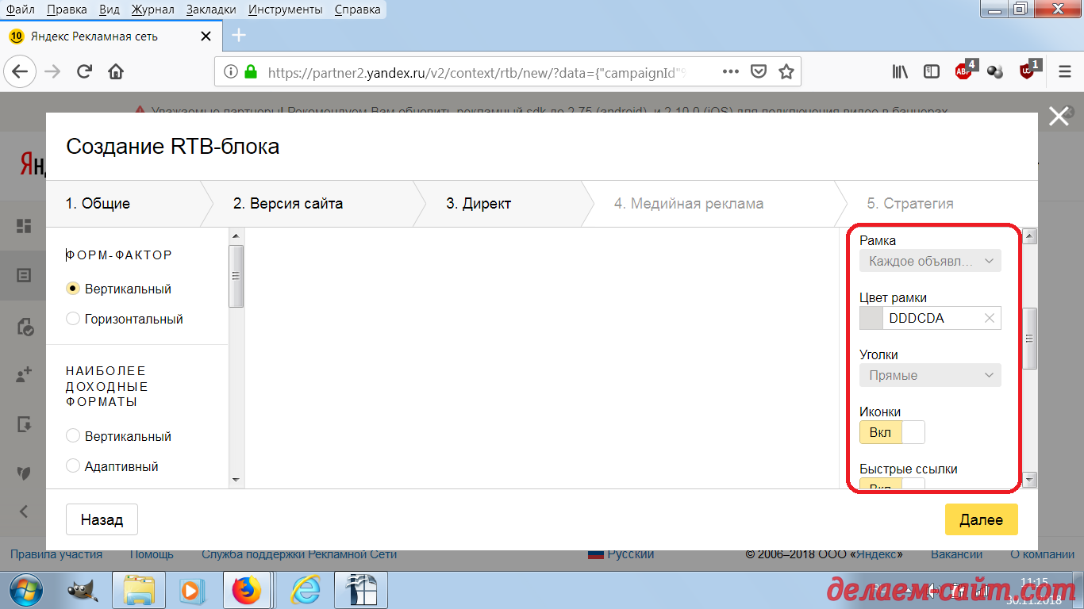The height and width of the screenshot is (609, 1084).
Task: Open the Windows Start button
Action: (28, 591)
